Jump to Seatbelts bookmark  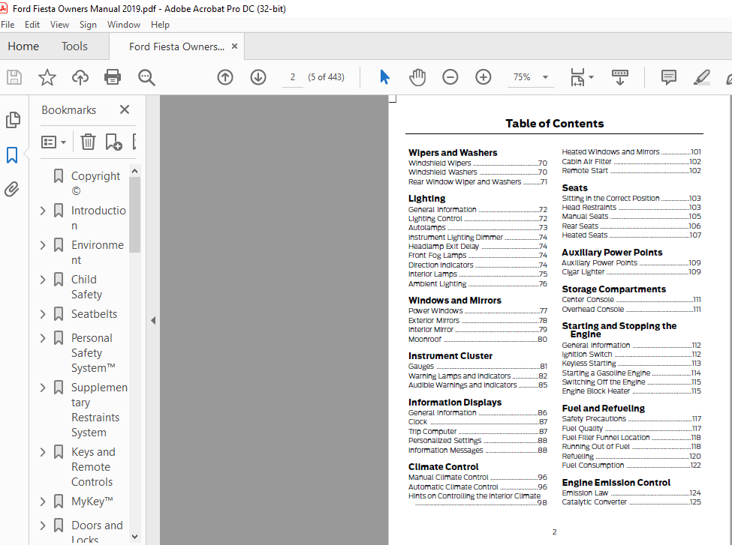(x=95, y=314)
